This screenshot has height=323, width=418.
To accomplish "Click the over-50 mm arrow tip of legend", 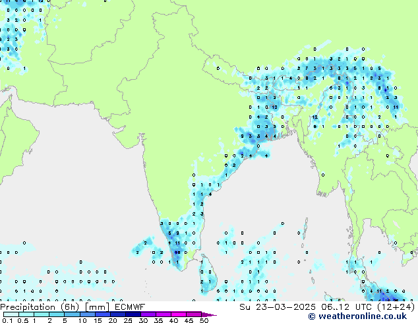I will point(209,314).
